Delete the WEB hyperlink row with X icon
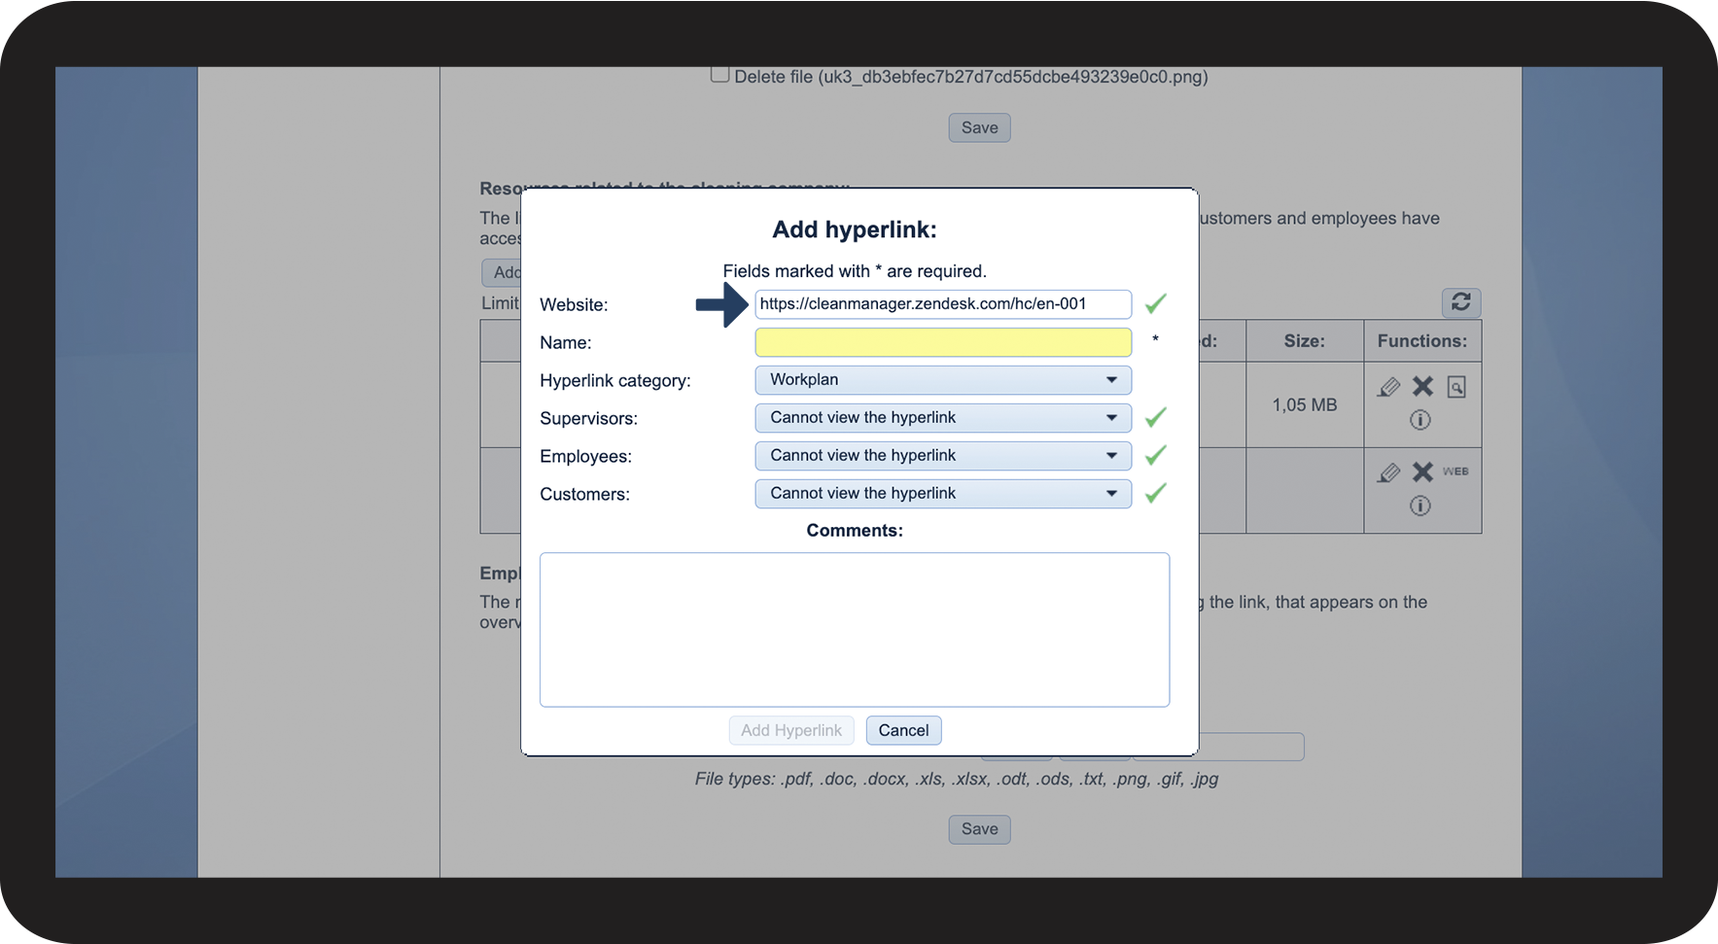The image size is (1718, 944). pos(1422,472)
